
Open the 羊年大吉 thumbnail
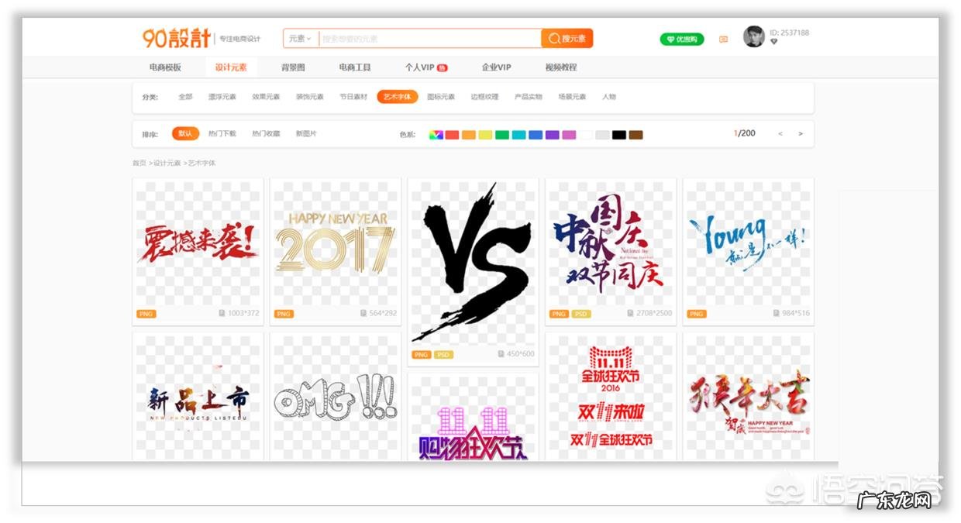748,397
